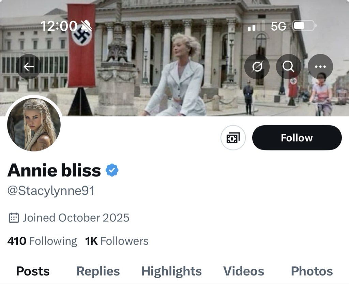The height and width of the screenshot is (284, 349).
Task: Switch to the Highlights tab
Action: tap(171, 271)
